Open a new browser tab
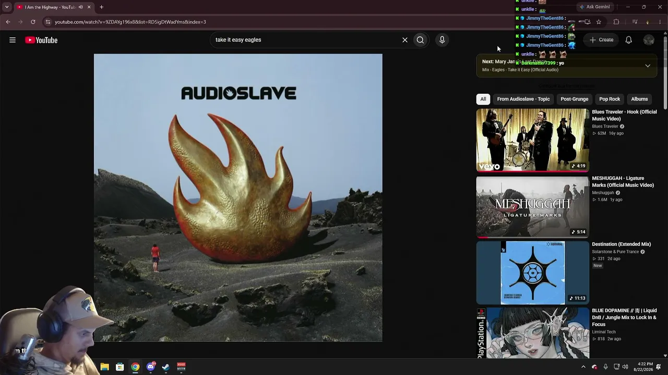Screen dimensions: 668x375 [x=101, y=7]
